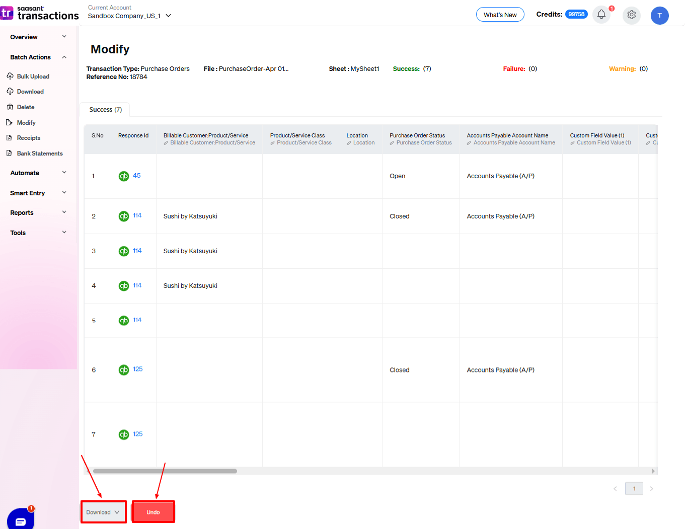Image resolution: width=685 pixels, height=529 pixels.
Task: Click the What's New button
Action: 500,15
